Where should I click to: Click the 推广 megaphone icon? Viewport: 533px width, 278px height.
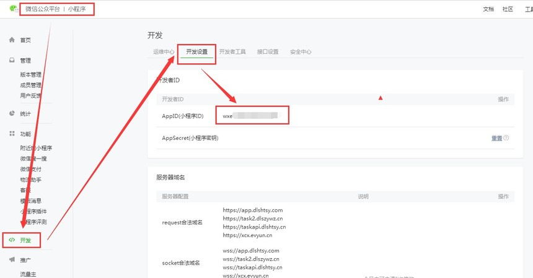coord(12,260)
